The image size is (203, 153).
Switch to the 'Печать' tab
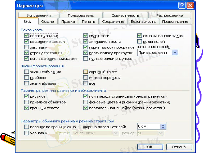(88, 22)
